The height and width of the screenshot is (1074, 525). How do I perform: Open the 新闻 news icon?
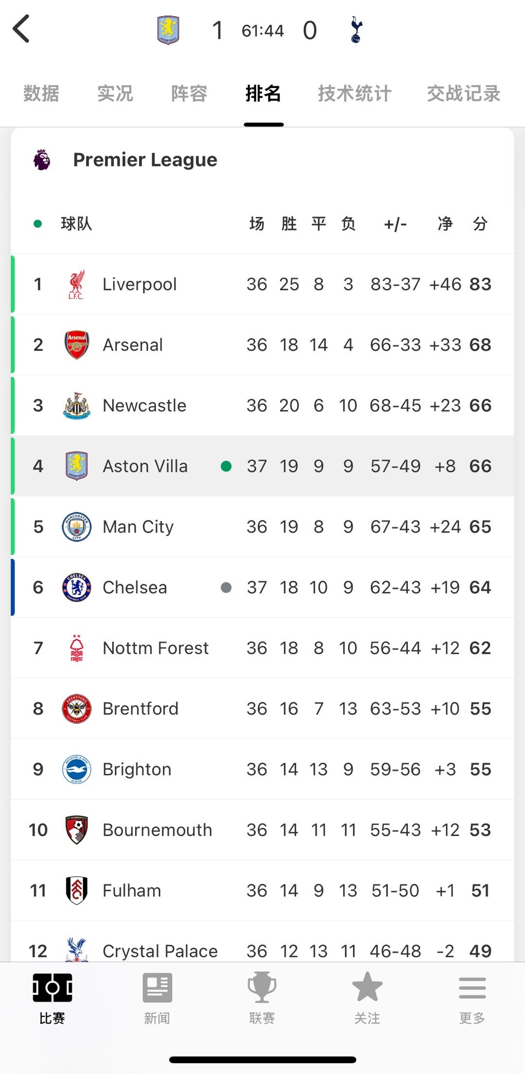point(157,988)
